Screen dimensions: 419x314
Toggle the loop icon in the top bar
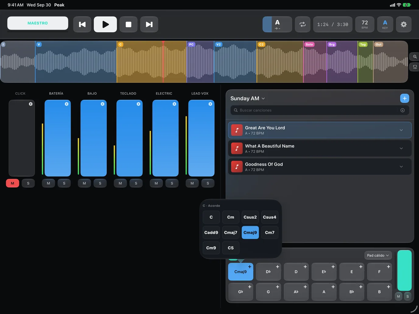(x=303, y=24)
